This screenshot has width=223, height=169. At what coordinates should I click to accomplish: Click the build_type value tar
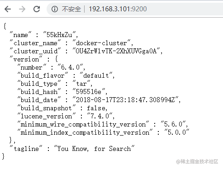(81, 84)
